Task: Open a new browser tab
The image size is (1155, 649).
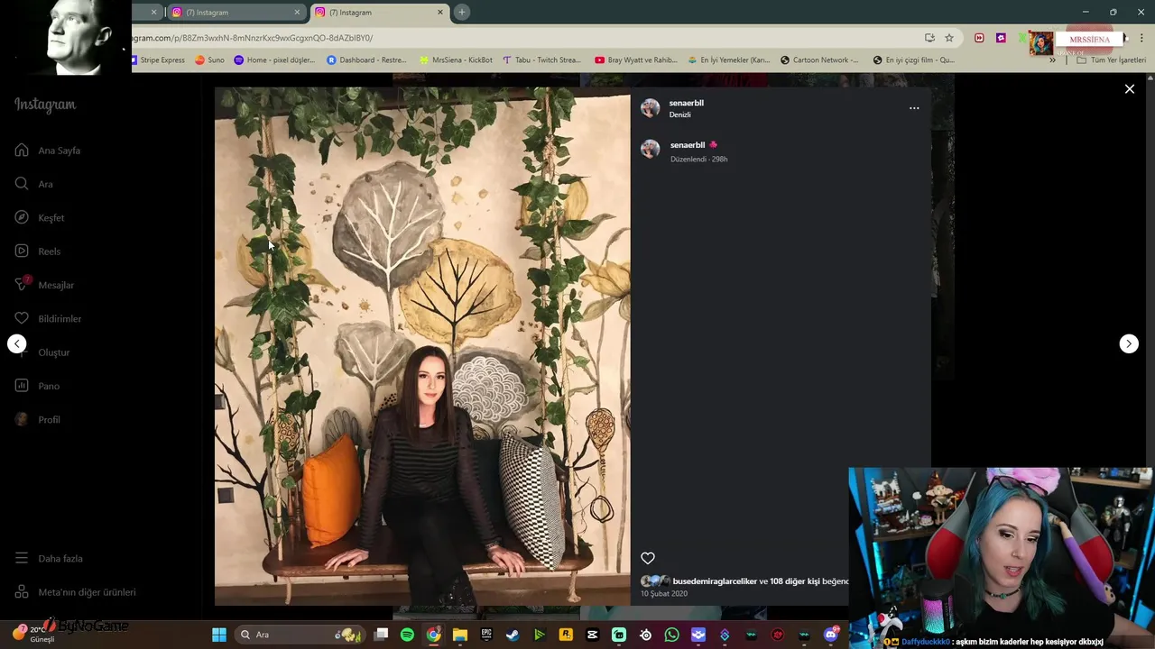Action: [462, 13]
